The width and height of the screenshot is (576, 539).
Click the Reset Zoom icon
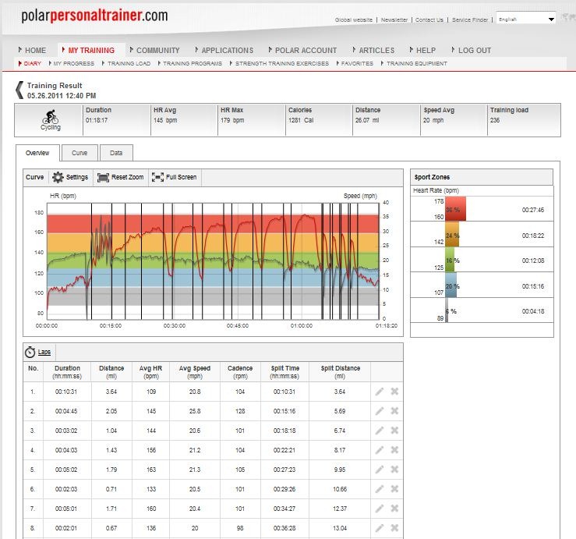pos(103,178)
